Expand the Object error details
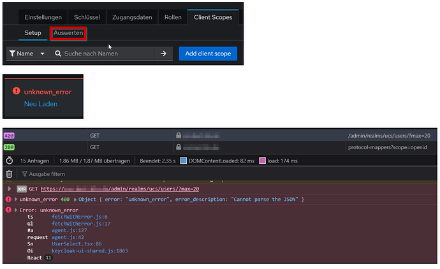440x269 pixels. (x=75, y=200)
